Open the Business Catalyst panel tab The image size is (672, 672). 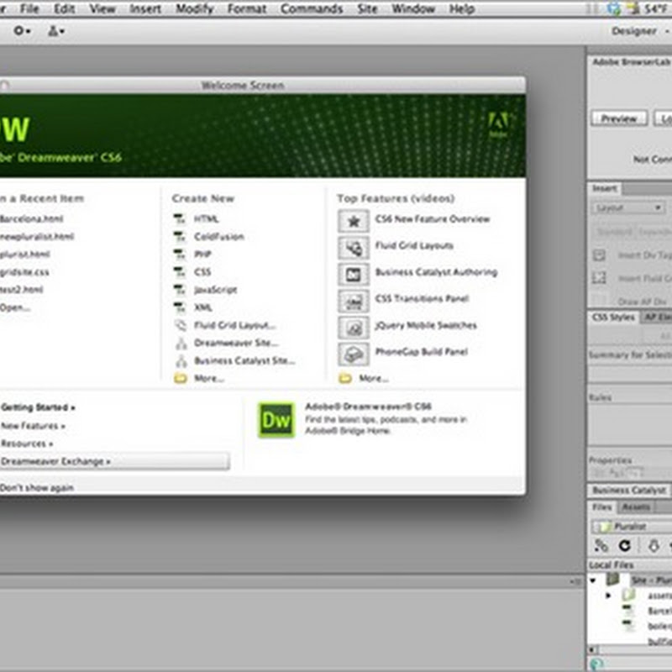pyautogui.click(x=629, y=491)
